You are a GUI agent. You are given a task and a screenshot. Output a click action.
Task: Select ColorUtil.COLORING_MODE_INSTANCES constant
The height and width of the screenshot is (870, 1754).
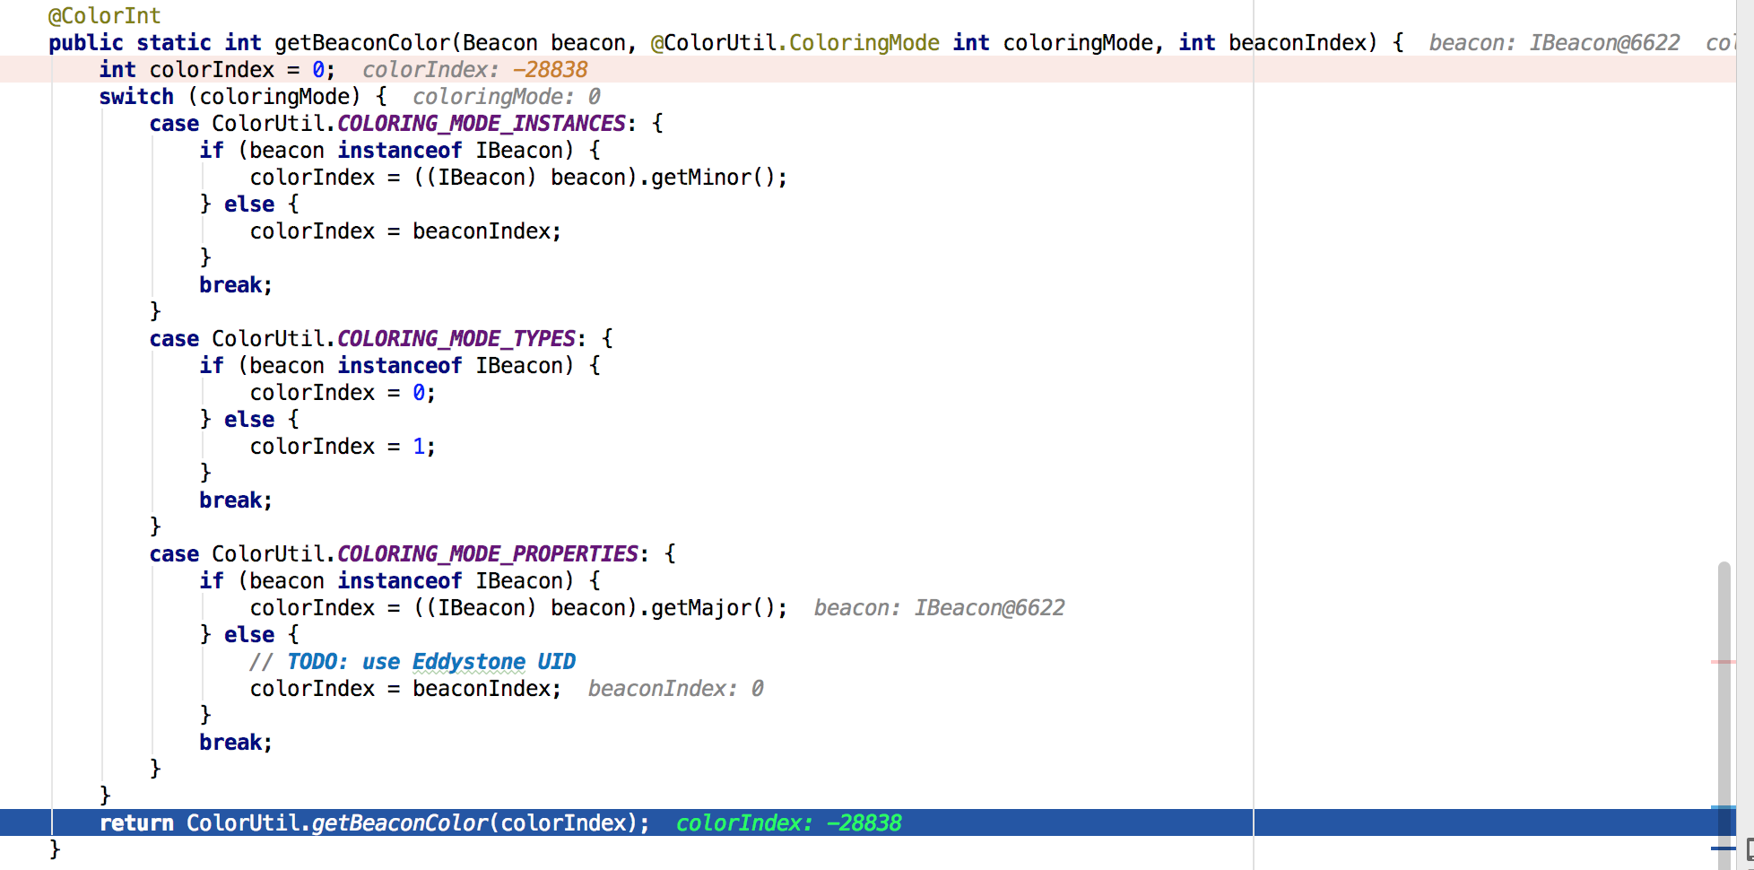418,123
